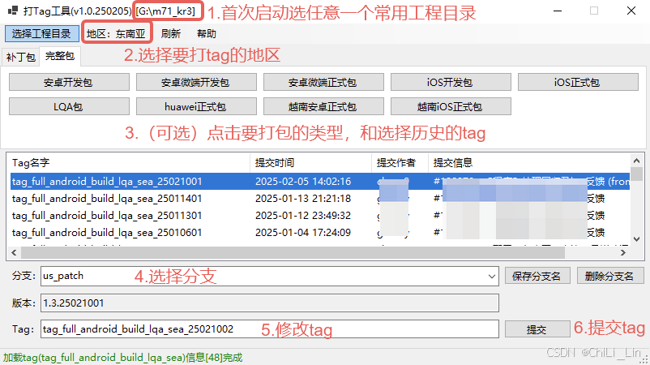The height and width of the screenshot is (365, 650).
Task: Click the app icon in title bar
Action: [x=12, y=11]
